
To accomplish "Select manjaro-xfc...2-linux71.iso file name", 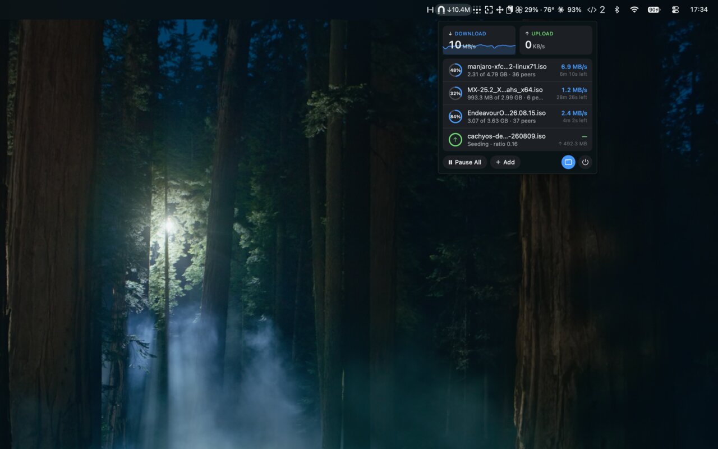I will [x=507, y=66].
